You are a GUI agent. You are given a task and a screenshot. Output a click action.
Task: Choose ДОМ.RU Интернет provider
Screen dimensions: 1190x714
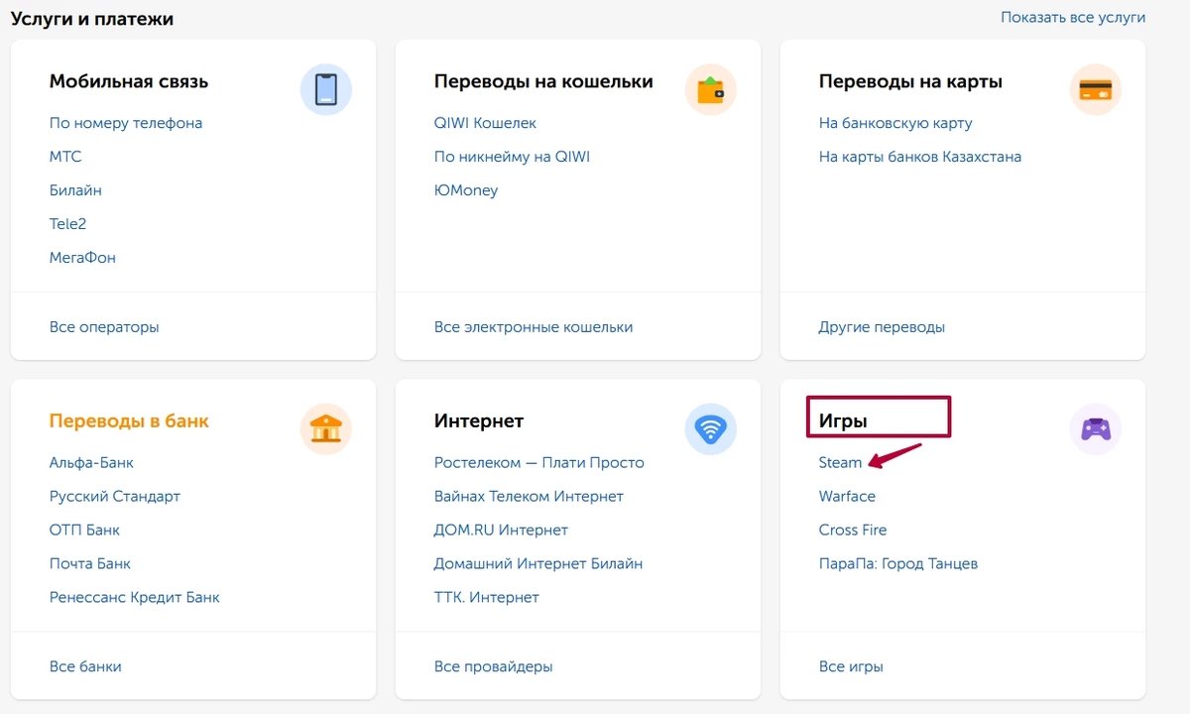point(501,530)
